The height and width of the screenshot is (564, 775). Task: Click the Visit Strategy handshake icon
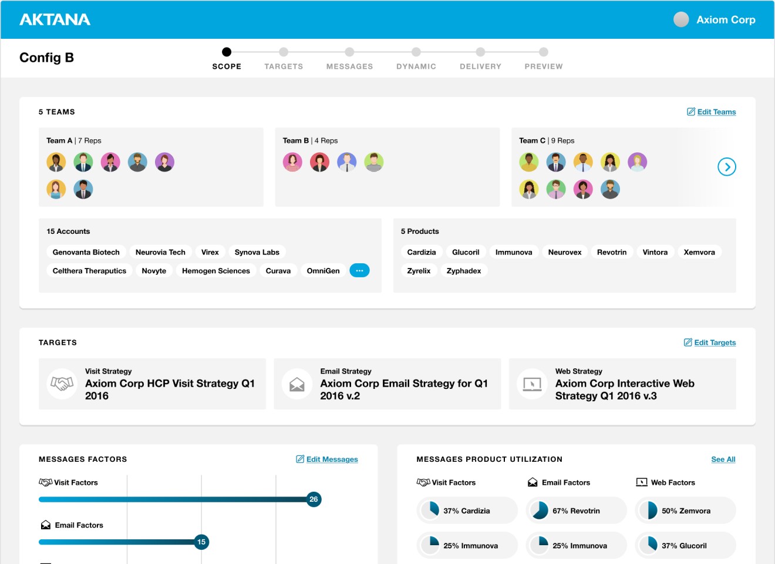coord(62,384)
